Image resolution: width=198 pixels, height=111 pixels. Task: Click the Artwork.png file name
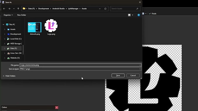35,34
